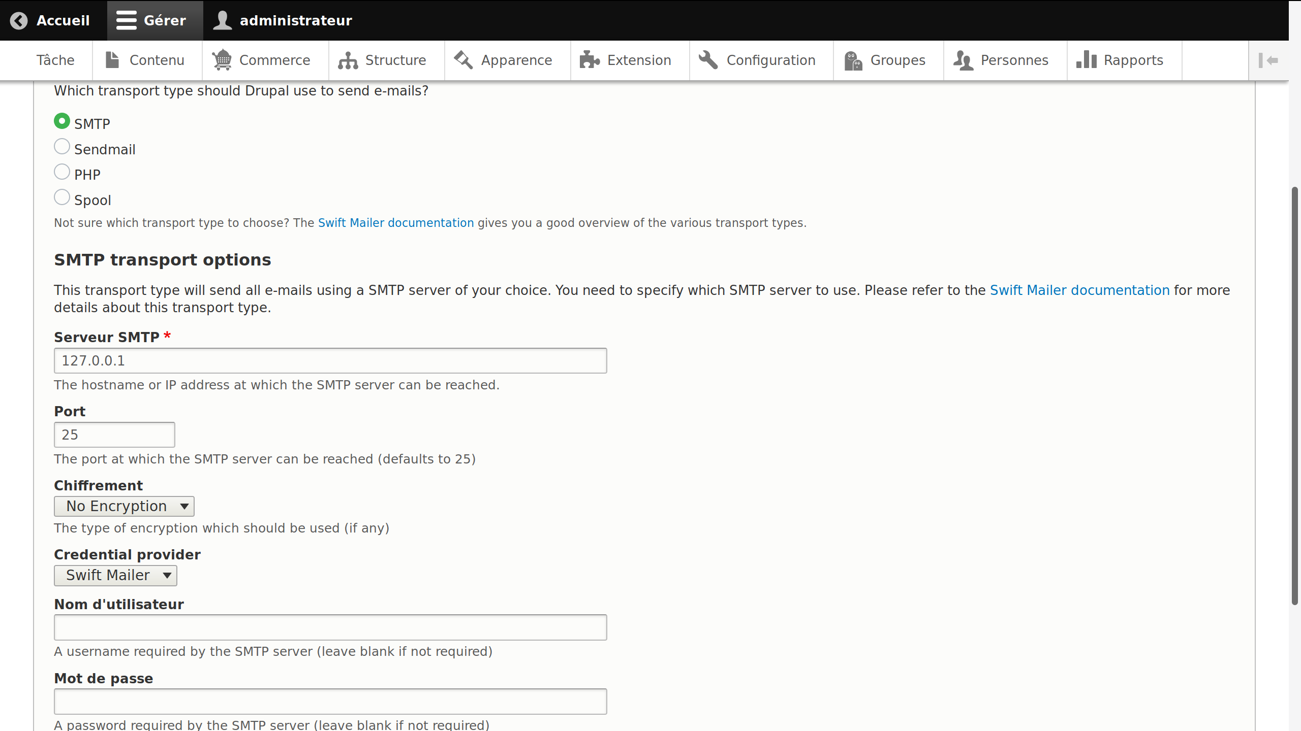Open the Commerce shopping cart icon

coord(222,60)
